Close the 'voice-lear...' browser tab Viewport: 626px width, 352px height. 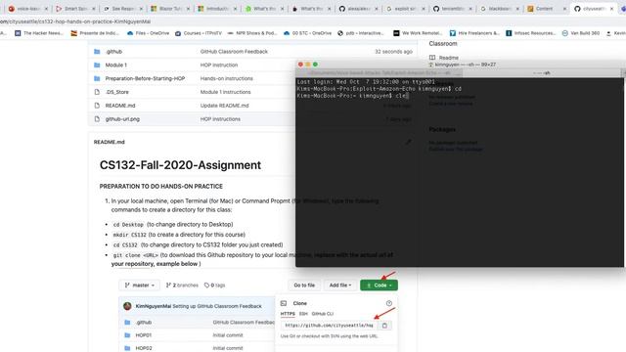[46, 9]
